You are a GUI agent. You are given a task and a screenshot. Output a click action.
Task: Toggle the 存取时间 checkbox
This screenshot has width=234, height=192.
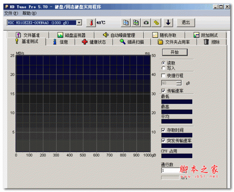163,130
